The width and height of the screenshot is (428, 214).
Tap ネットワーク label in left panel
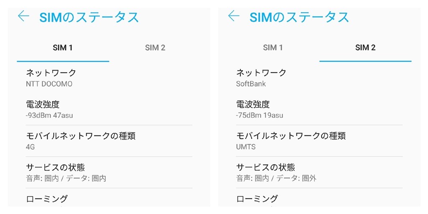click(x=51, y=73)
